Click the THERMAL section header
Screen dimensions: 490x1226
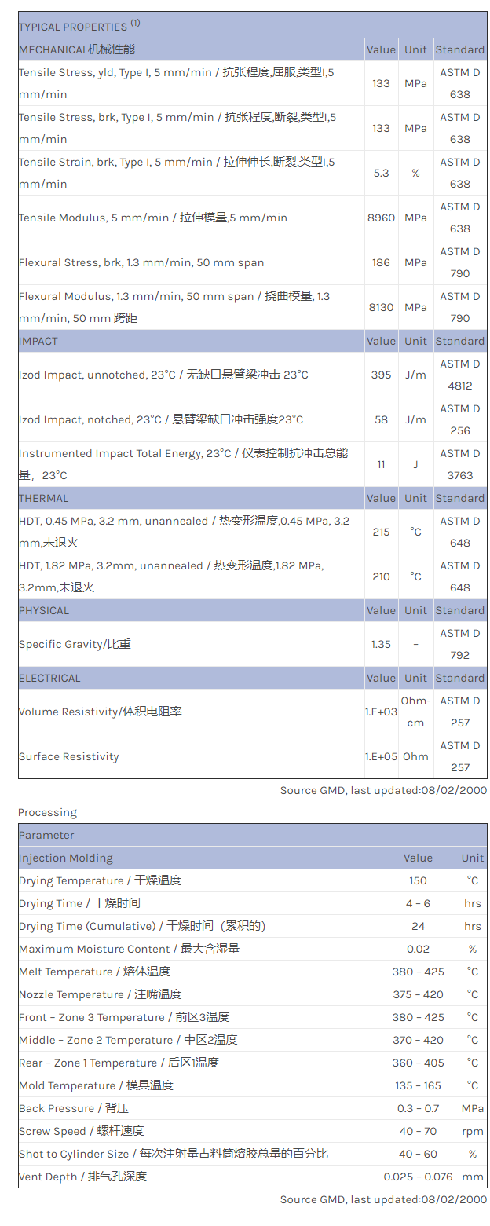point(44,498)
